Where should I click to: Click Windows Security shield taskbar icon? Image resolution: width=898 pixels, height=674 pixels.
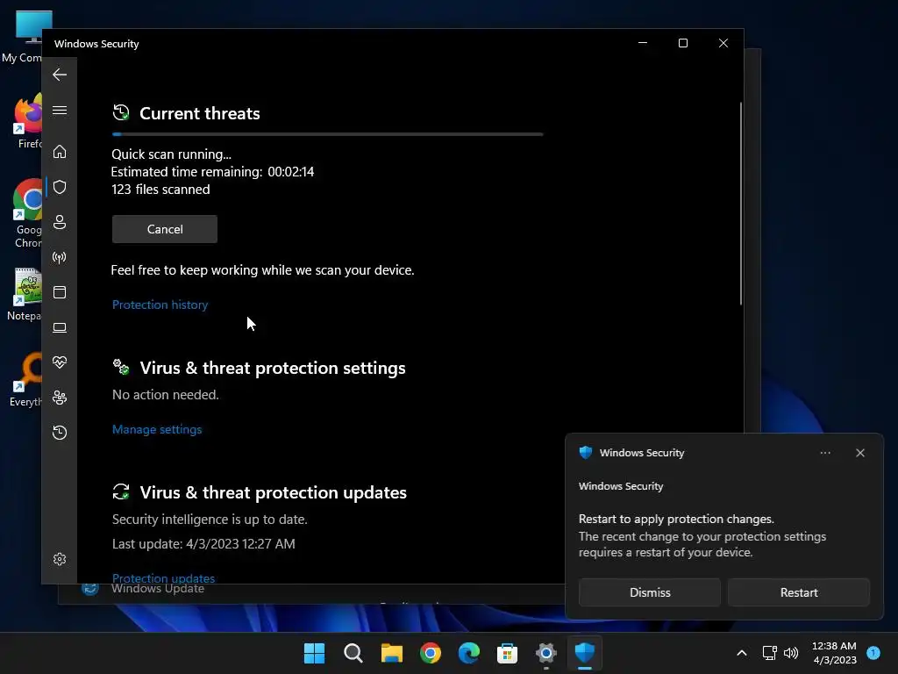coord(584,653)
